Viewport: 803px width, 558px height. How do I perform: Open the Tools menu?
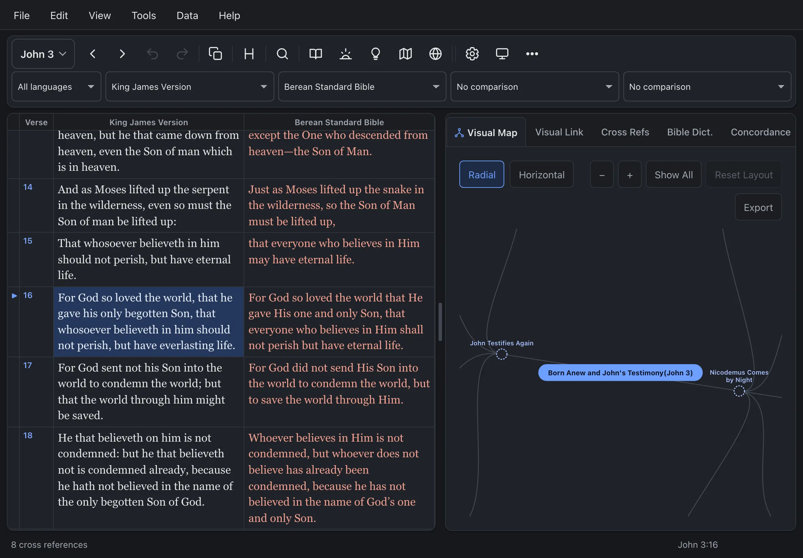[144, 15]
